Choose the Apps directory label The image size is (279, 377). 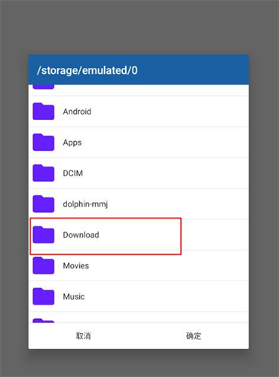coord(72,143)
